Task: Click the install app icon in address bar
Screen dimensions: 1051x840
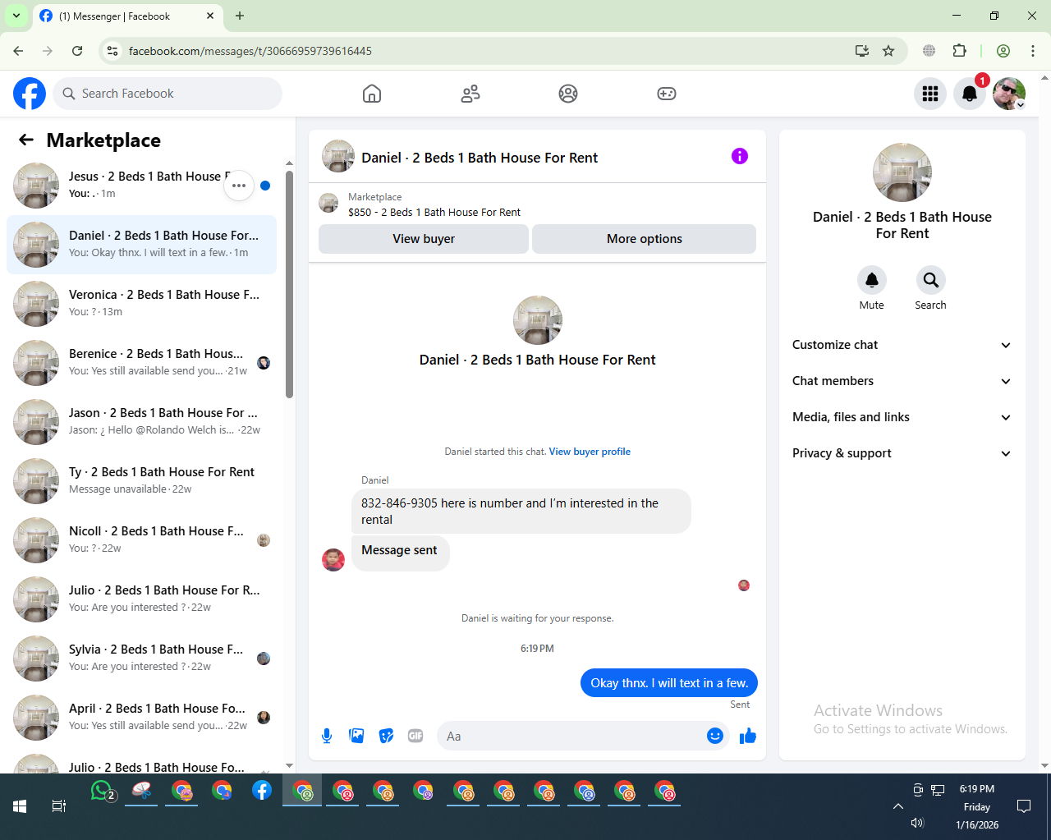Action: point(862,51)
